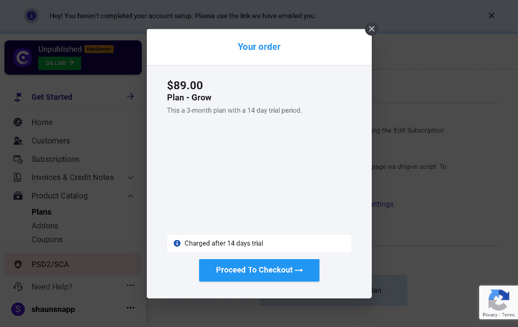518x327 pixels.
Task: Dismiss the account setup notification banner
Action: tap(491, 16)
